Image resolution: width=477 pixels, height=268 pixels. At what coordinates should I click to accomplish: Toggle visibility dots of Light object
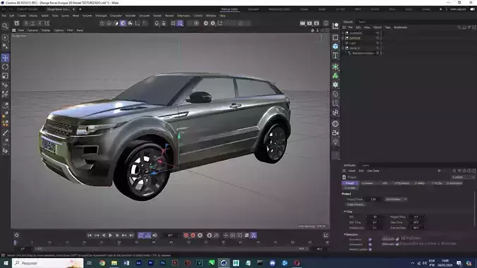[381, 43]
